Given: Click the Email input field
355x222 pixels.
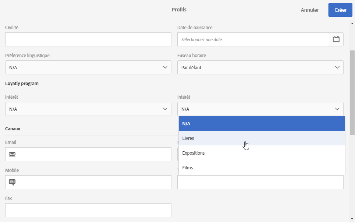Looking at the screenshot, I should click(94, 154).
